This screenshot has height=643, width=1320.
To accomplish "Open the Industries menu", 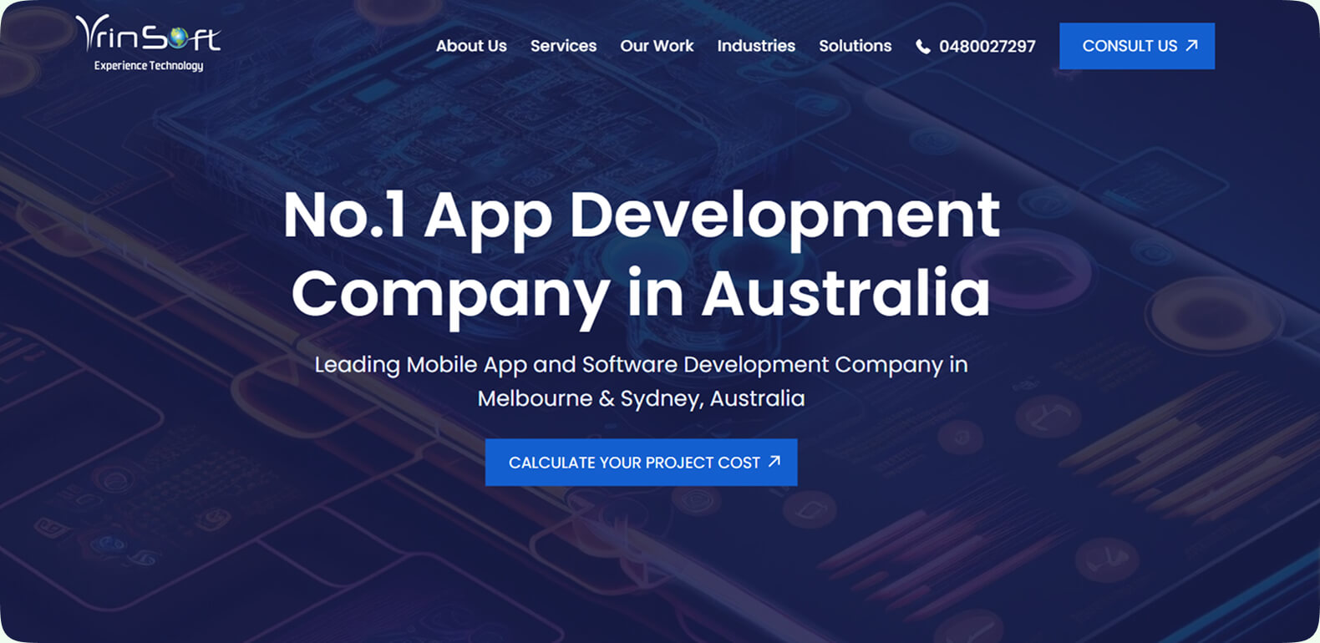I will pyautogui.click(x=756, y=46).
